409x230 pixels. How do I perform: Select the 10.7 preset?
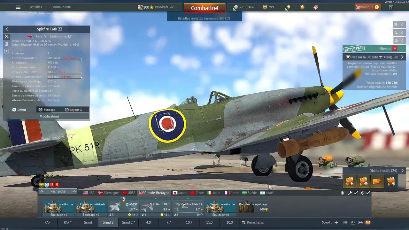point(189,222)
